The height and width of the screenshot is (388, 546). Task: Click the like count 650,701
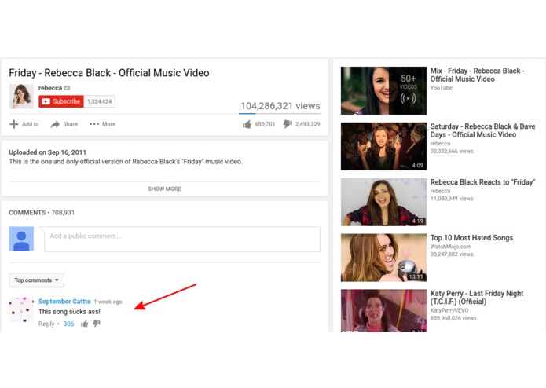tap(265, 124)
